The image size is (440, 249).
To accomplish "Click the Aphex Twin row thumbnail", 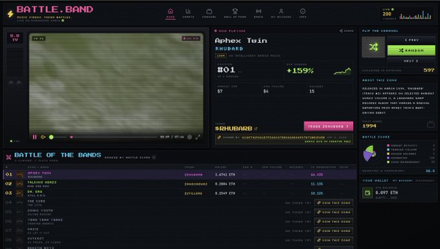I will (x=19, y=174).
